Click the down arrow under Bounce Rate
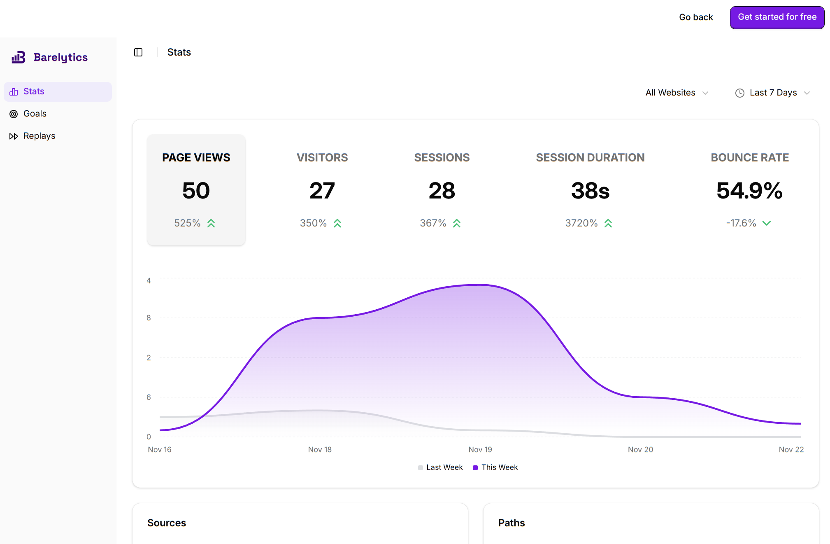830x544 pixels. pos(766,223)
